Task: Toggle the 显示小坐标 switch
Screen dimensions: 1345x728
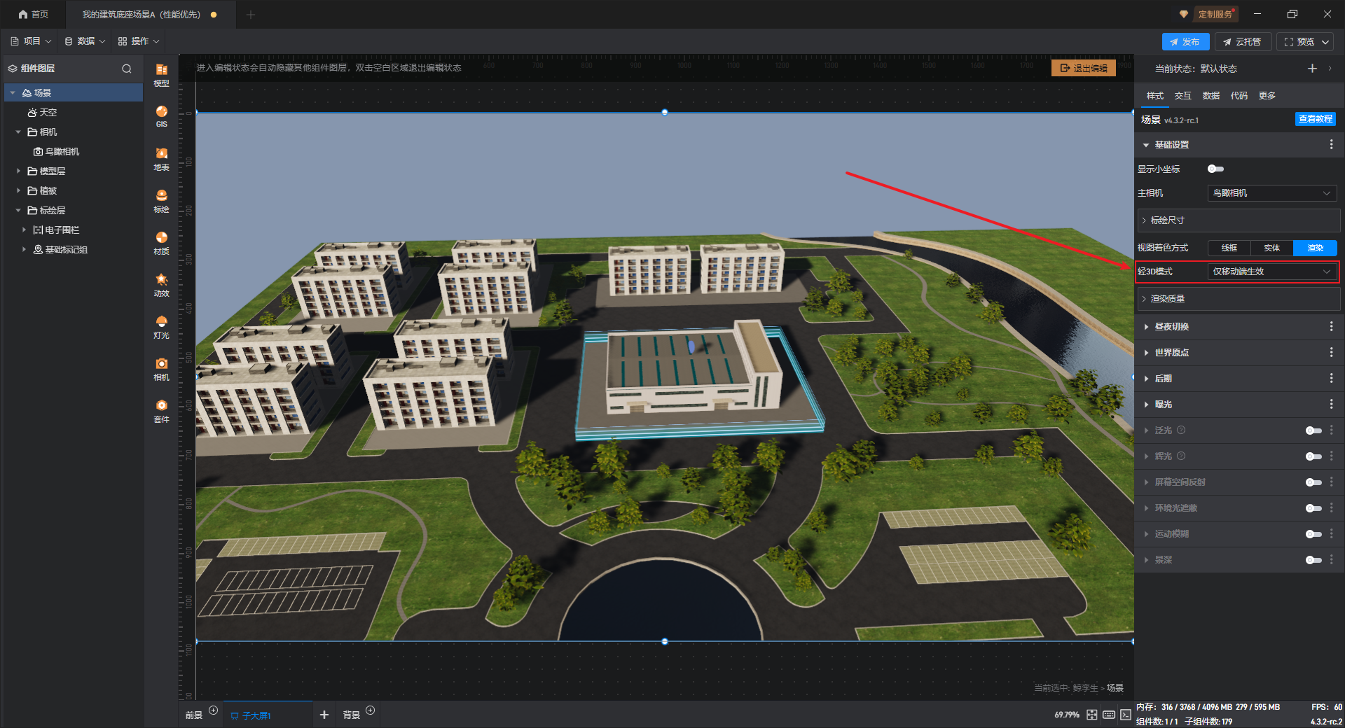Action: (x=1215, y=169)
